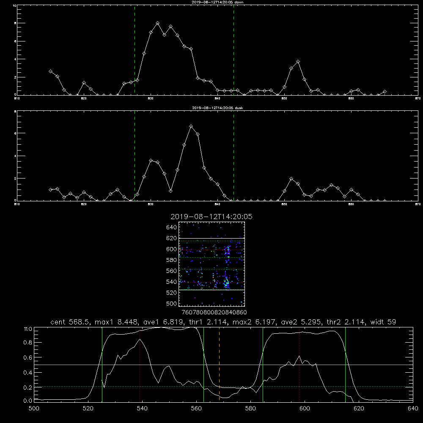Image resolution: width=423 pixels, height=423 pixels.
Task: Click the right green dashed line in the dawn plot
Action: click(x=233, y=50)
